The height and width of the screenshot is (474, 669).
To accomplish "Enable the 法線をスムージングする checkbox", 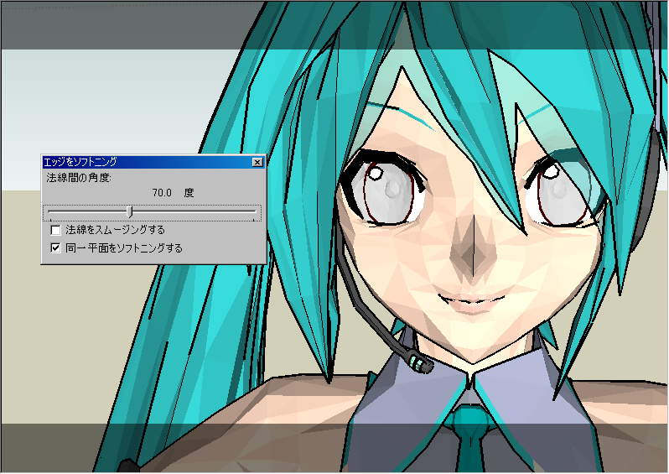I will point(55,230).
